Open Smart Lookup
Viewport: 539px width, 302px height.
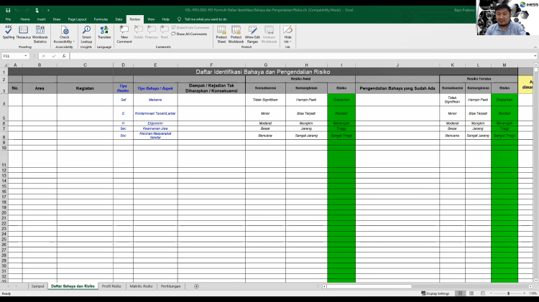tap(86, 32)
